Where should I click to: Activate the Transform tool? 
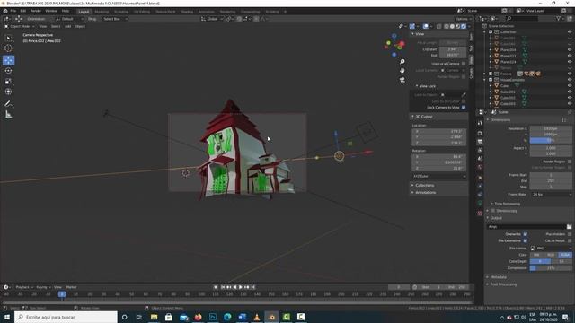click(x=8, y=92)
